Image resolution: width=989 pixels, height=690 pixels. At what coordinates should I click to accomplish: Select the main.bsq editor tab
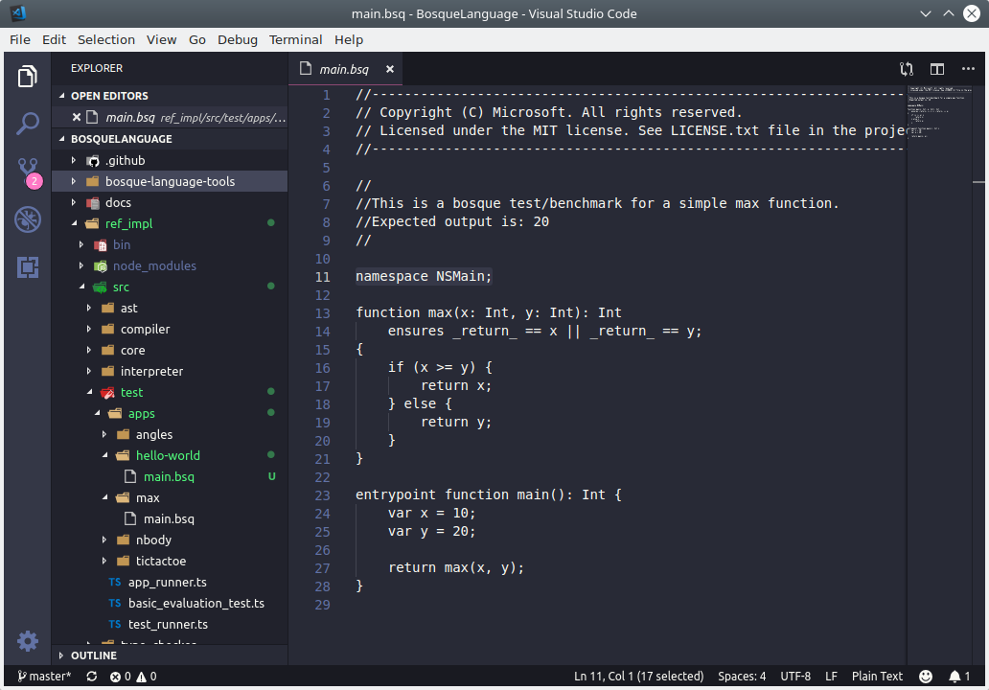[345, 69]
